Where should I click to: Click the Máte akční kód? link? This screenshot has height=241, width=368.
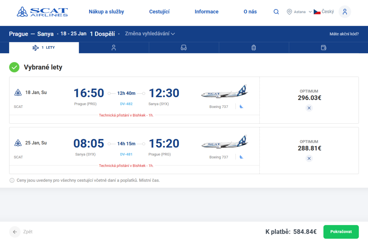(344, 34)
